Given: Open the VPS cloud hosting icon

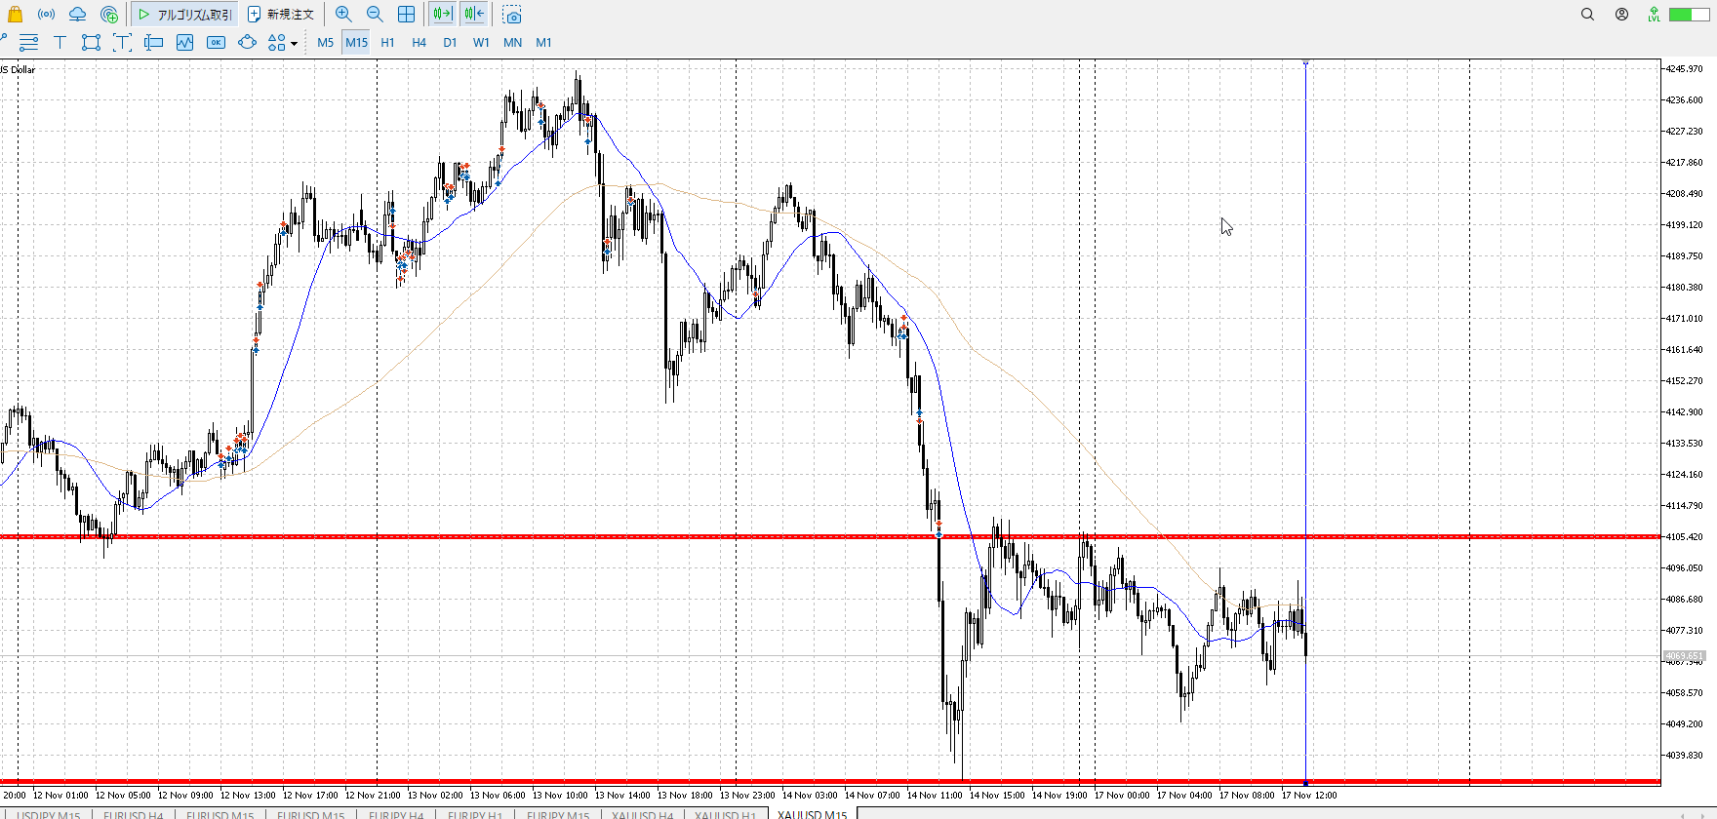Looking at the screenshot, I should [77, 15].
